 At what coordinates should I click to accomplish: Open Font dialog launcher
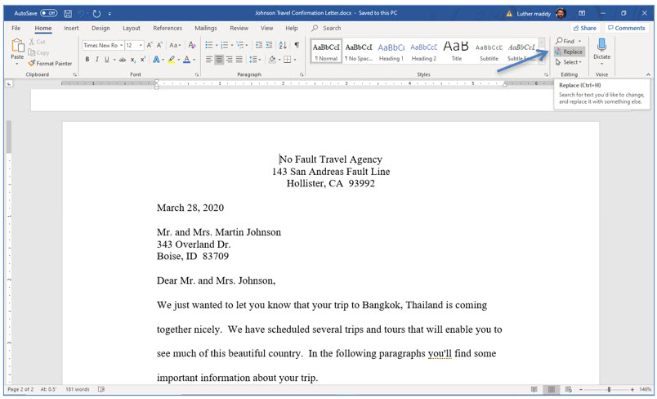(196, 74)
